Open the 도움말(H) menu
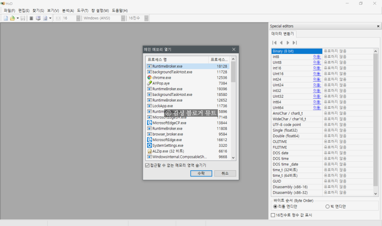This screenshot has height=226, width=382. 120,10
